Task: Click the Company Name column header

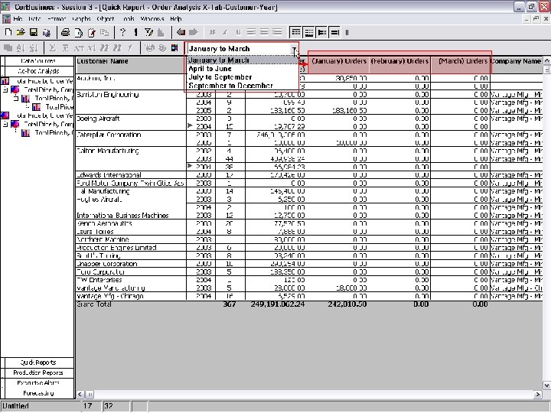Action: (x=516, y=64)
